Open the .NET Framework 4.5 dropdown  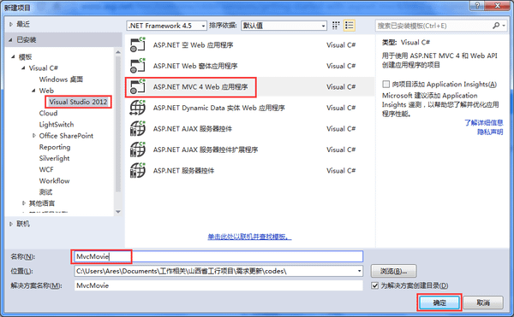click(x=167, y=26)
